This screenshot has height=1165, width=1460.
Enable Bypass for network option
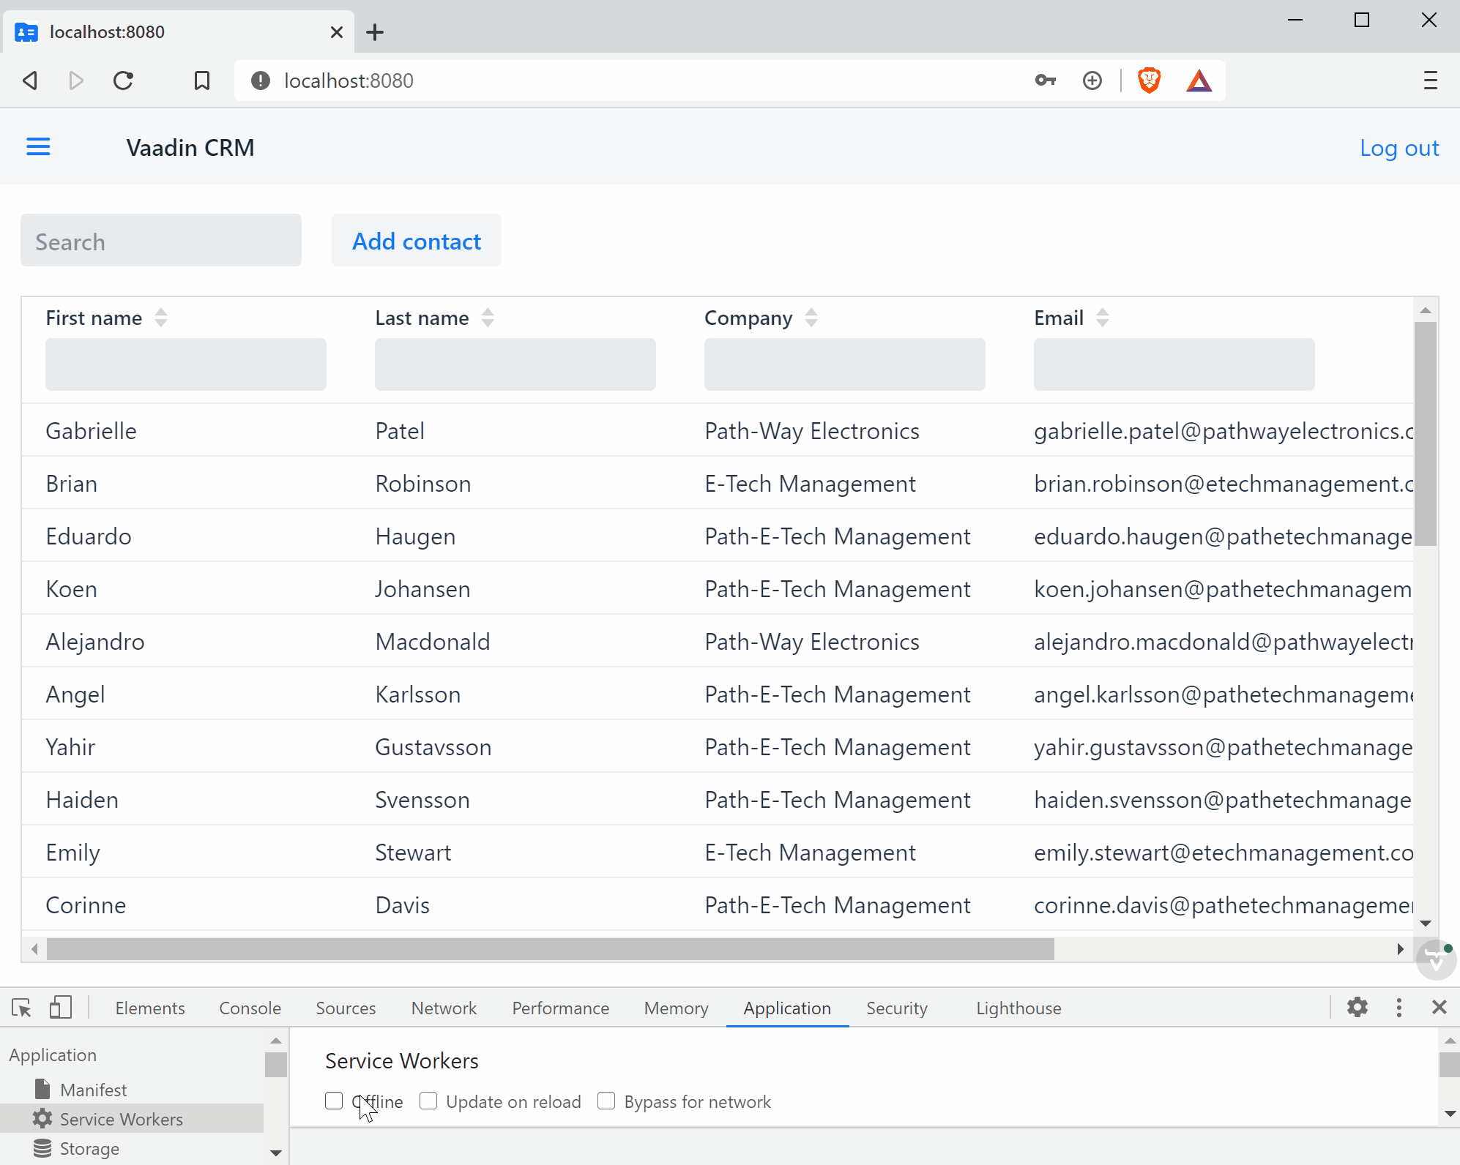[606, 1101]
